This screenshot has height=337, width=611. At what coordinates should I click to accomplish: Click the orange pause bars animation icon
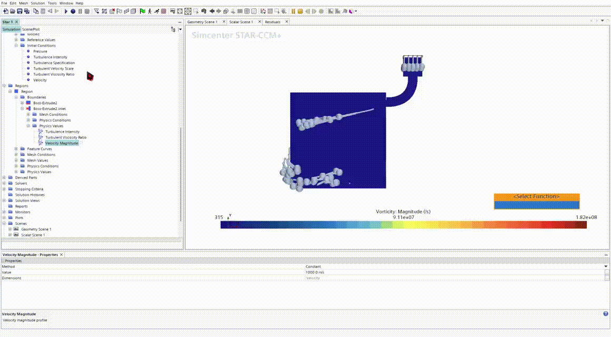(x=293, y=11)
